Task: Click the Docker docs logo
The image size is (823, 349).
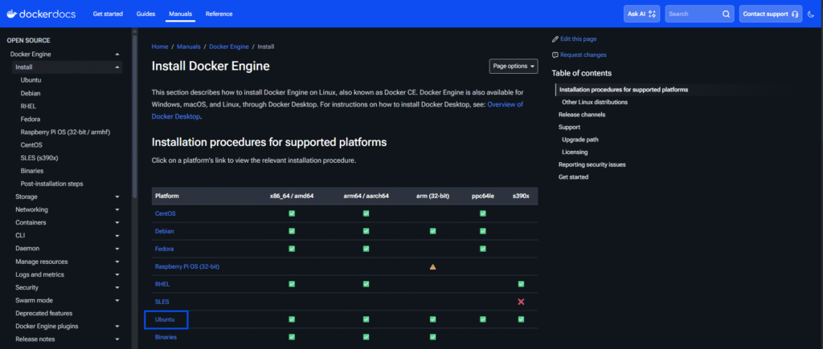Action: (x=41, y=14)
